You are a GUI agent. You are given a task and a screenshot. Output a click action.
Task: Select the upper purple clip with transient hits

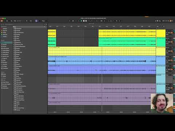point(102,88)
